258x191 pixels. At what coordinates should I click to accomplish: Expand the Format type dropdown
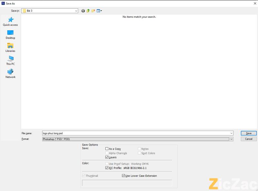231,139
